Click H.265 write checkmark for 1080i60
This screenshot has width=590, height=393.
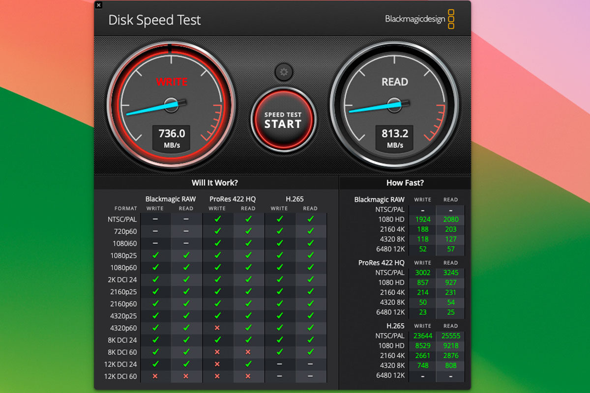[x=279, y=243]
